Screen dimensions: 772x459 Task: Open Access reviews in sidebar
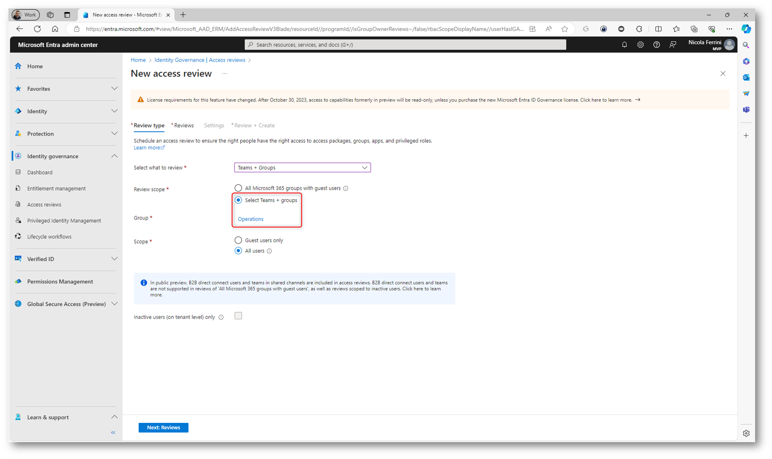tap(44, 205)
